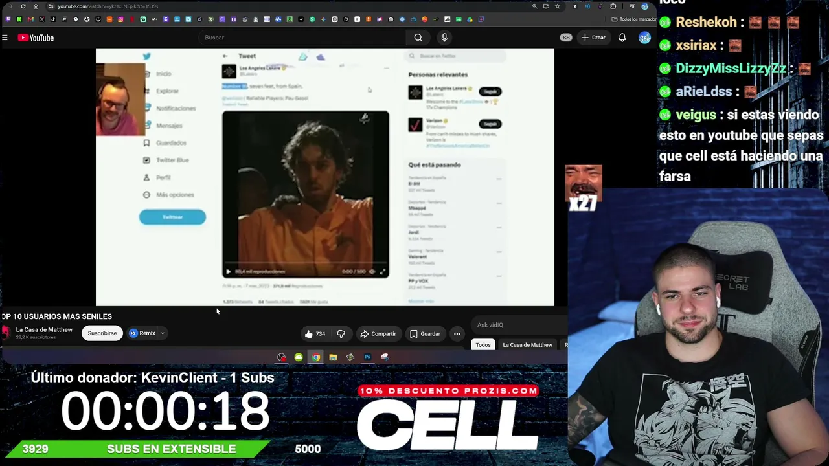
Task: Open La Casa de Matthew channel name
Action: click(44, 330)
